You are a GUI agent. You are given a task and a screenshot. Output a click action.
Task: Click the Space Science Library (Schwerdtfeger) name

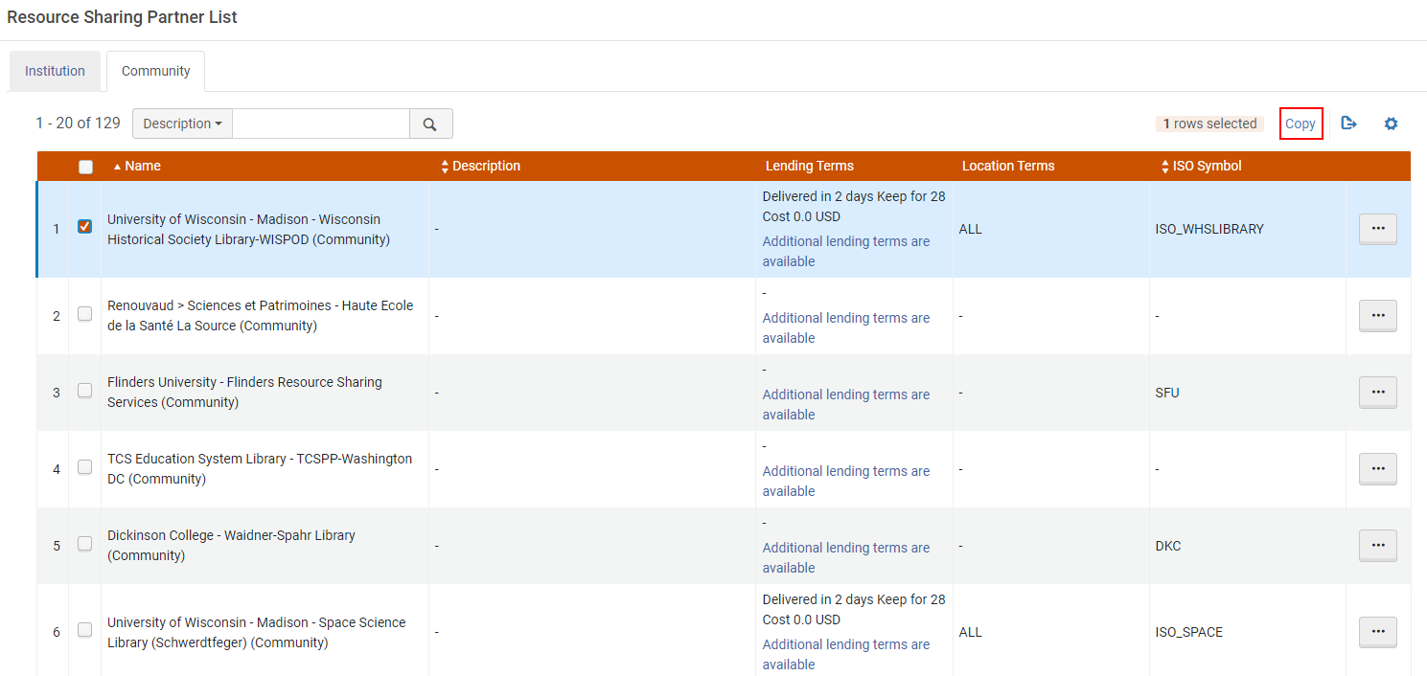coord(256,632)
